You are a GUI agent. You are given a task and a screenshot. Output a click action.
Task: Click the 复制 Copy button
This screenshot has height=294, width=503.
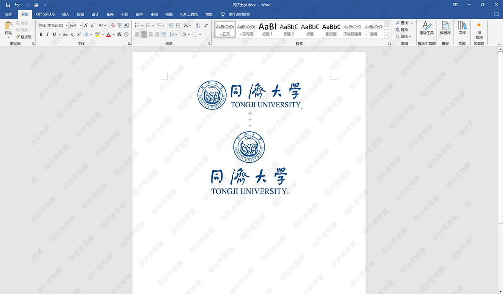22,30
